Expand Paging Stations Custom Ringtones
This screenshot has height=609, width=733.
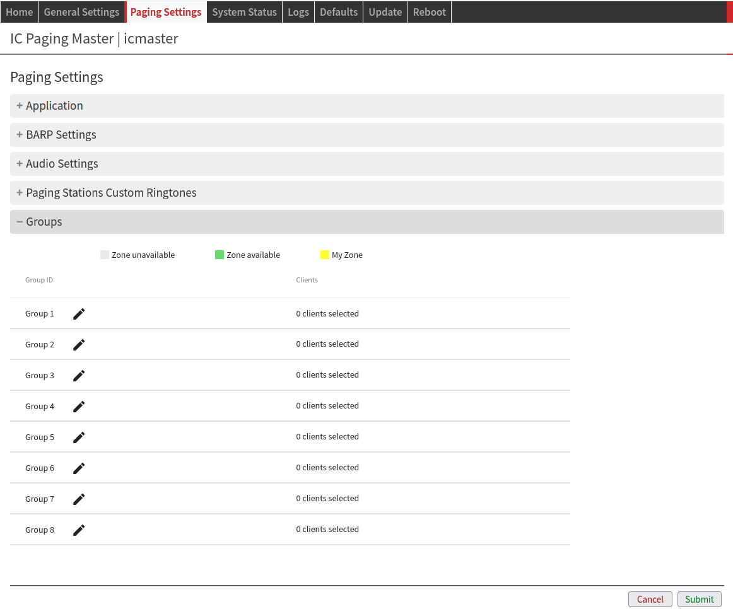click(111, 193)
